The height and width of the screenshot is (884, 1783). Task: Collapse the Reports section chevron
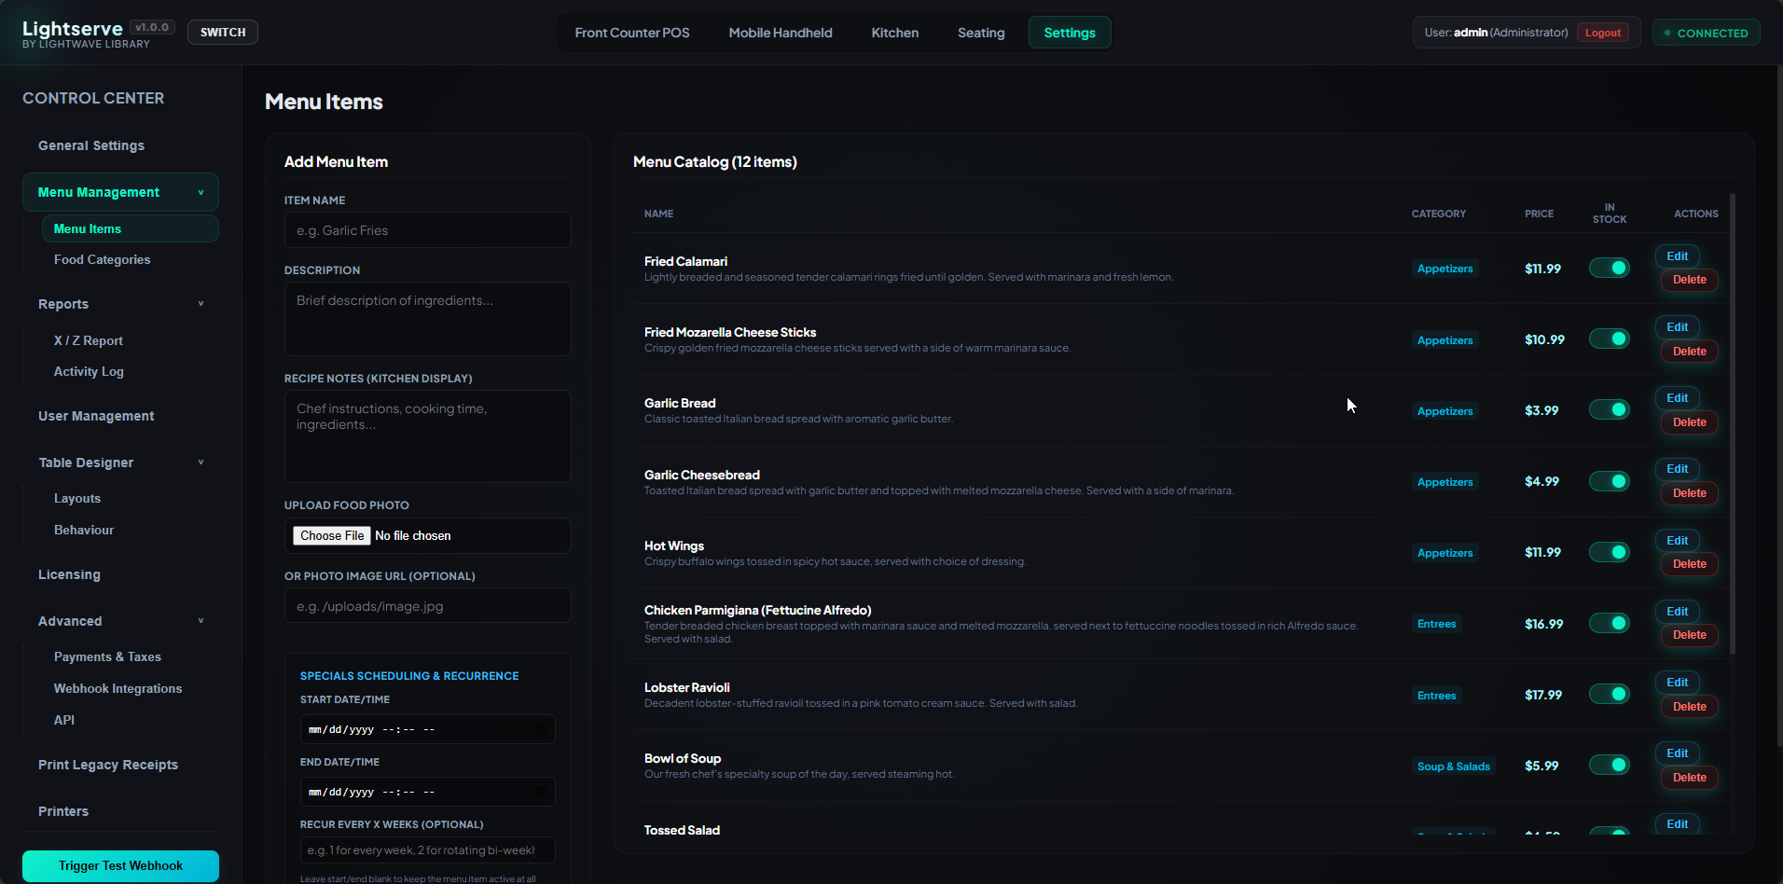click(x=200, y=304)
